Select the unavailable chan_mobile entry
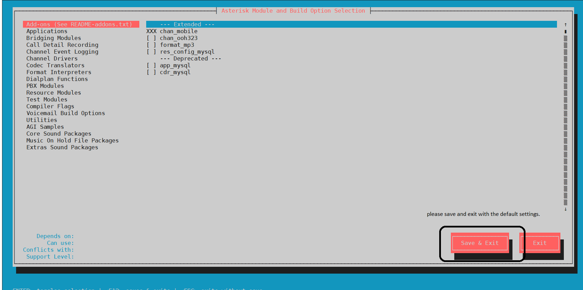Screen dimensions: 583x290 pyautogui.click(x=172, y=31)
